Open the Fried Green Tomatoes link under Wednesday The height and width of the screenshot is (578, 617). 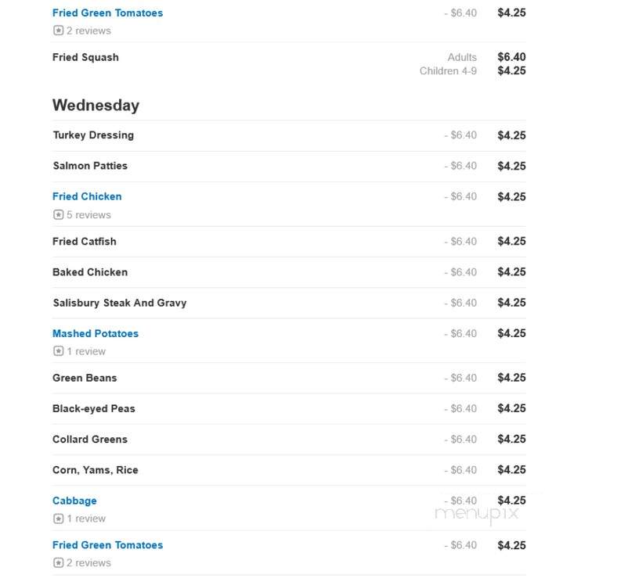[107, 545]
